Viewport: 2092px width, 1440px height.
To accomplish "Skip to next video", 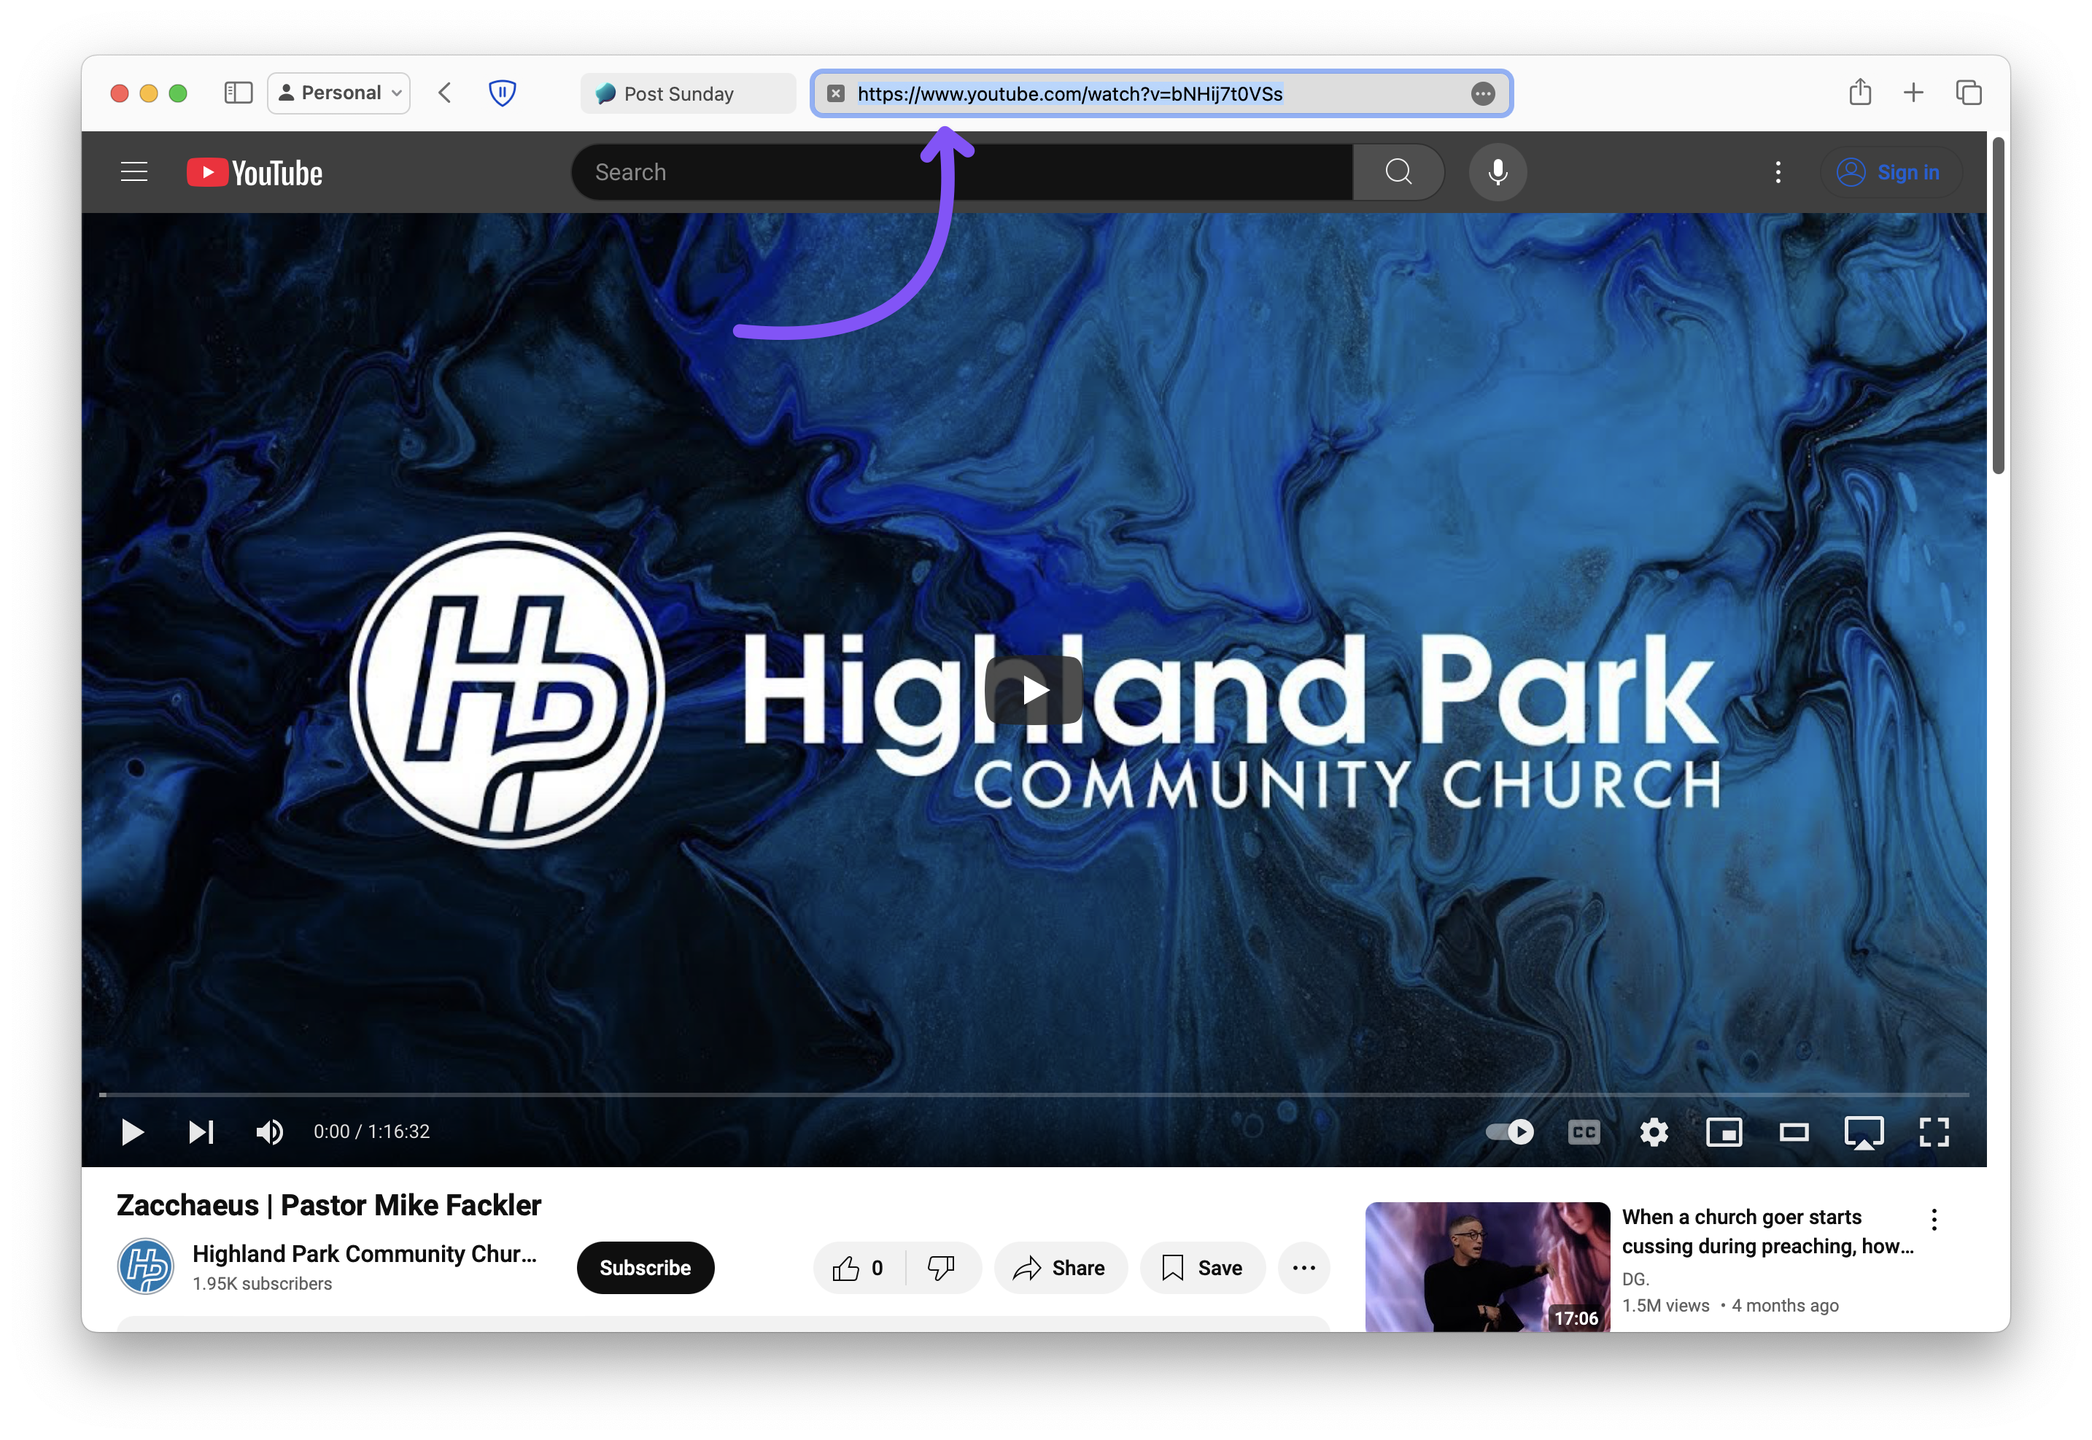I will click(201, 1132).
